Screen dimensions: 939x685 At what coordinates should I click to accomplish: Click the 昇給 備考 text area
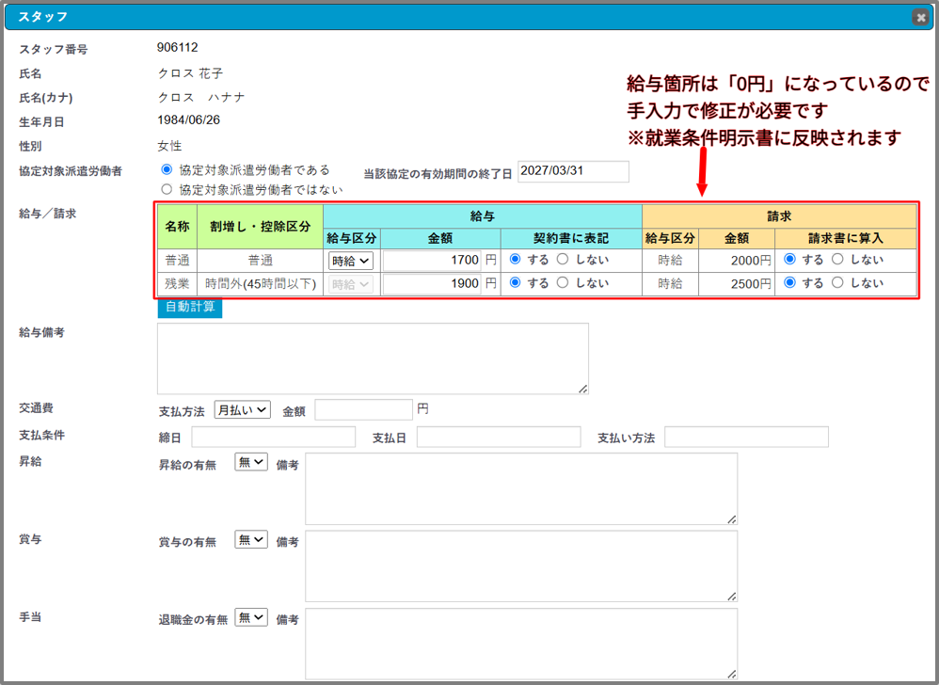click(521, 488)
